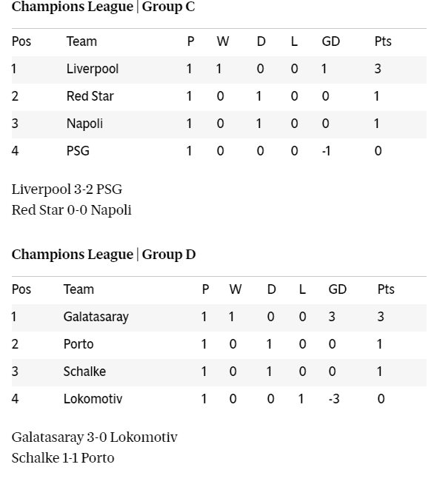Click Napoli in Group C table

pyautogui.click(x=84, y=124)
